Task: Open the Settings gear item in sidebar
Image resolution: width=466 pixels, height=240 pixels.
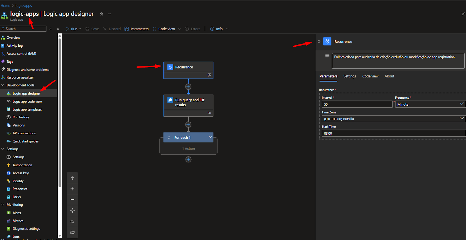Action: (18, 157)
